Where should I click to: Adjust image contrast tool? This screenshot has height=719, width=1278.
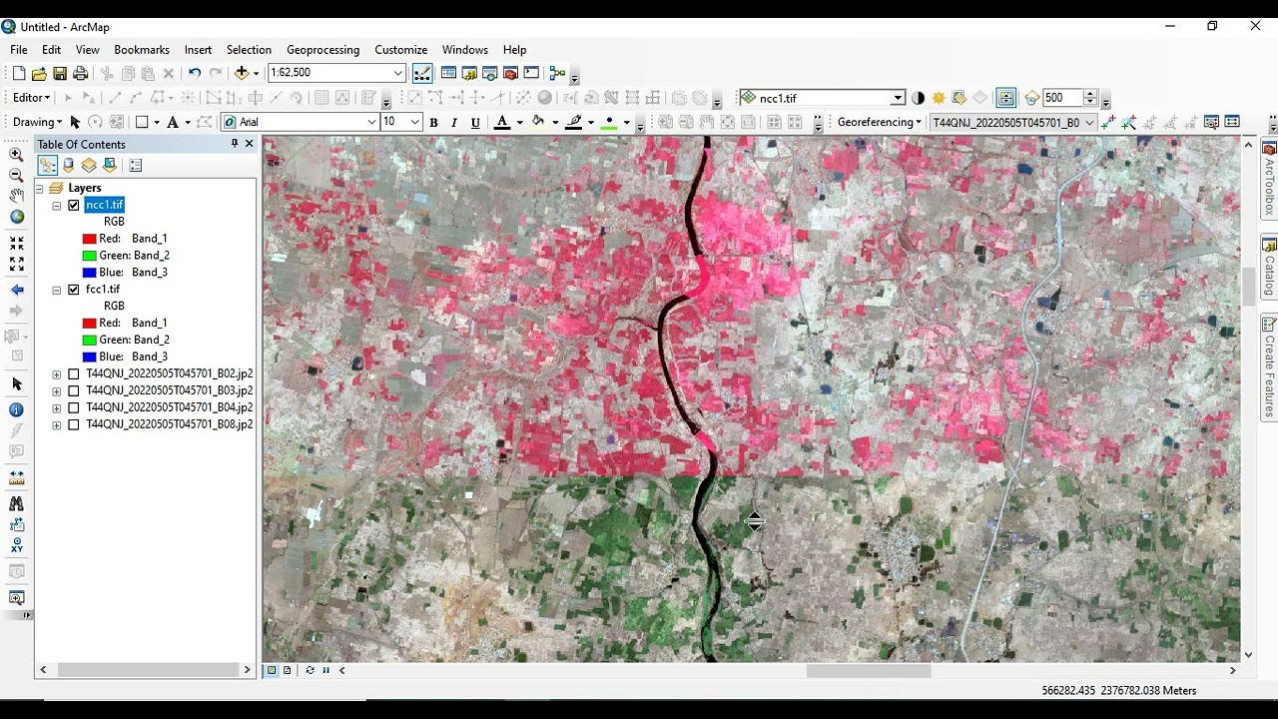click(918, 98)
